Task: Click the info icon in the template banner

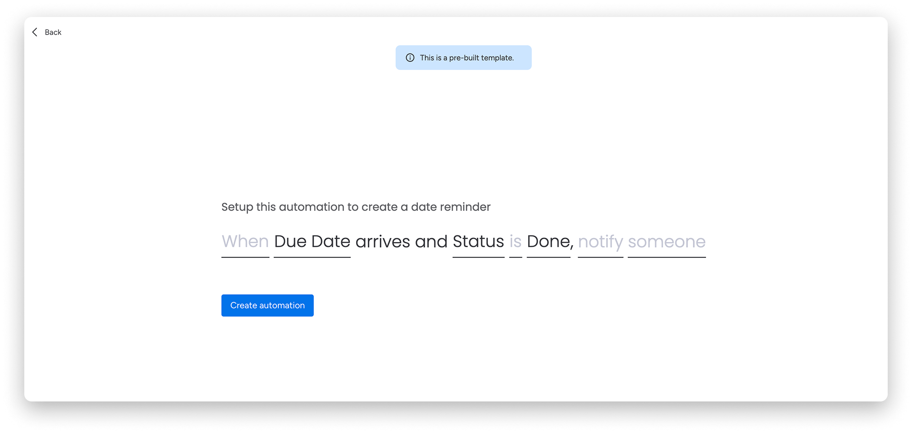Action: point(410,57)
